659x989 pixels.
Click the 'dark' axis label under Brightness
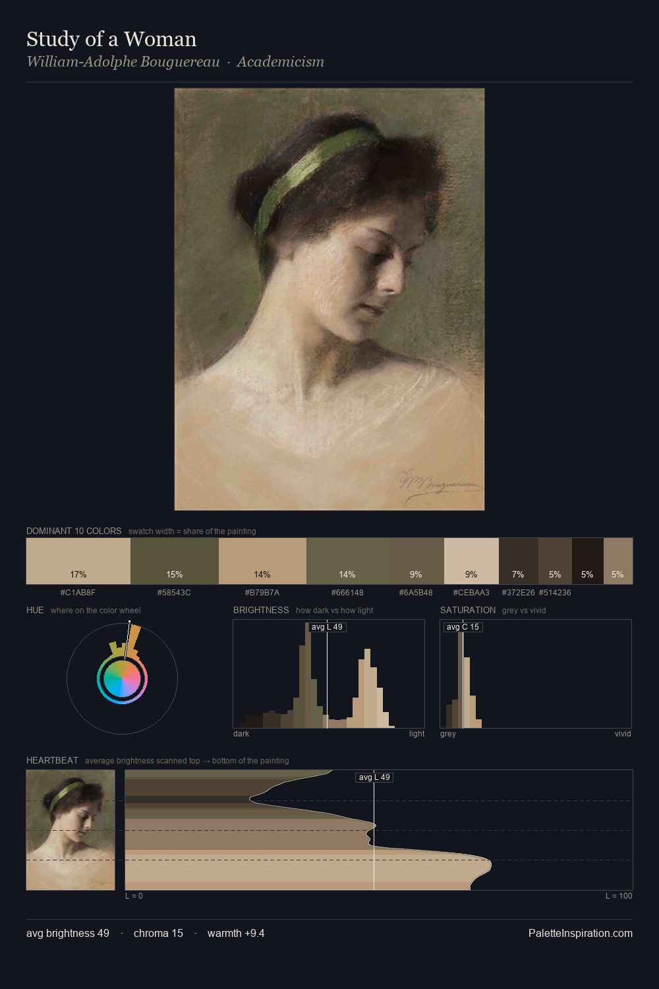241,734
